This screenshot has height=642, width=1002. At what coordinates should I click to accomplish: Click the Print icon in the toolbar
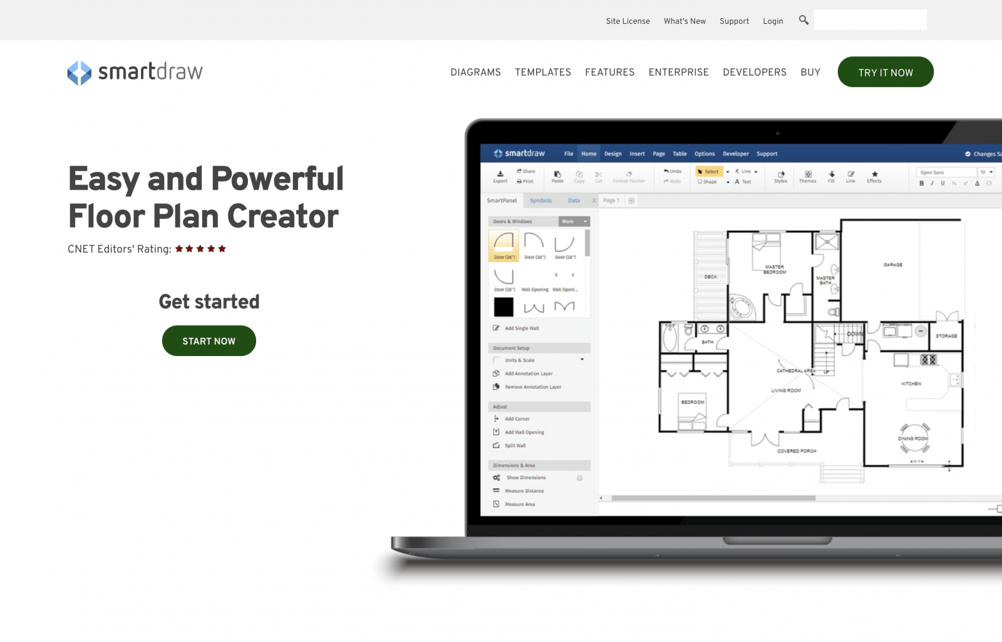(x=519, y=181)
